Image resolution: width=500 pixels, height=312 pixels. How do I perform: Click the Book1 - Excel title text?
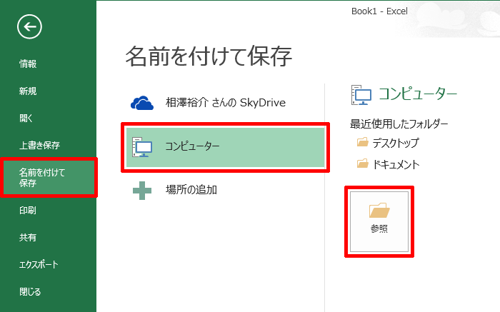(x=379, y=11)
